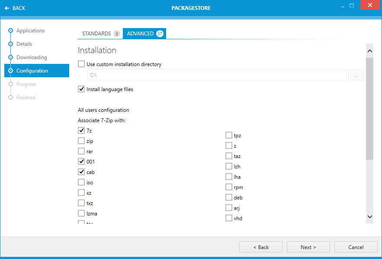
Task: Toggle the rar association checkbox
Action: click(x=81, y=151)
